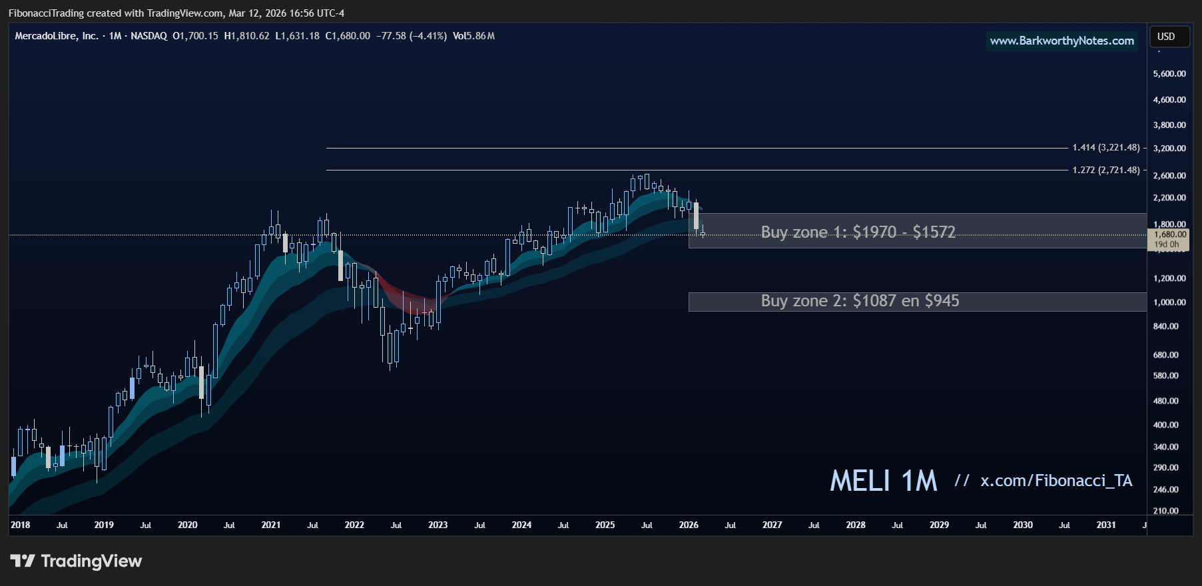Click the 2026 label on the time axis
This screenshot has width=1202, height=586.
pyautogui.click(x=689, y=525)
